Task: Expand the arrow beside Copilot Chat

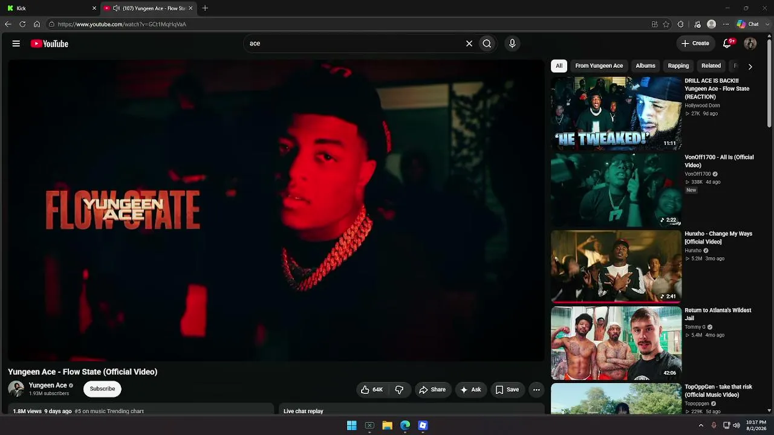Action: 766,24
